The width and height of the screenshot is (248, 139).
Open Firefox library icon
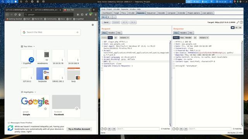[78, 15]
